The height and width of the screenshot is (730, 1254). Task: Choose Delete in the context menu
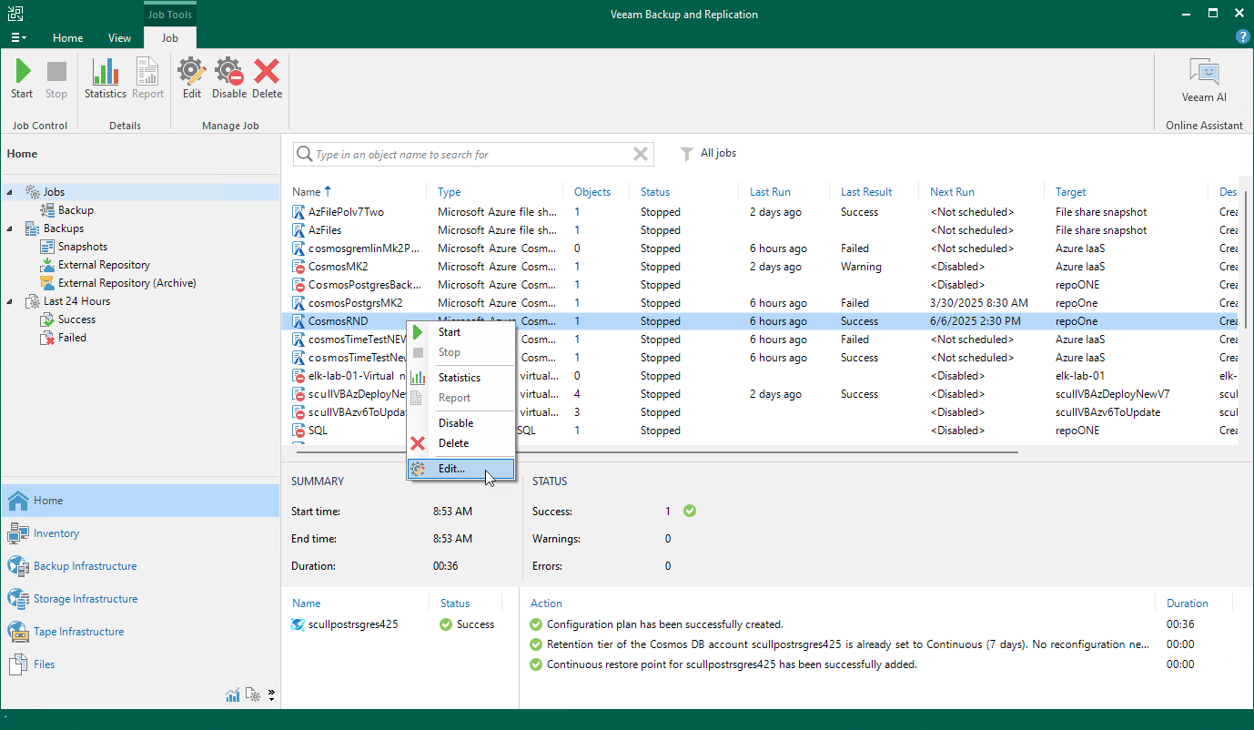461,443
